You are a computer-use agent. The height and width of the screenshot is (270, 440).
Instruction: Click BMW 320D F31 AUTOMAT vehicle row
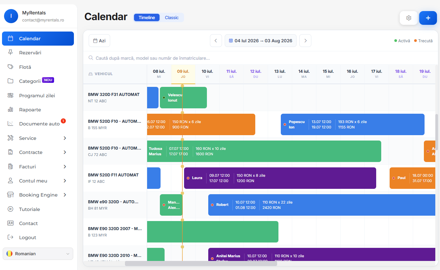tap(115, 98)
